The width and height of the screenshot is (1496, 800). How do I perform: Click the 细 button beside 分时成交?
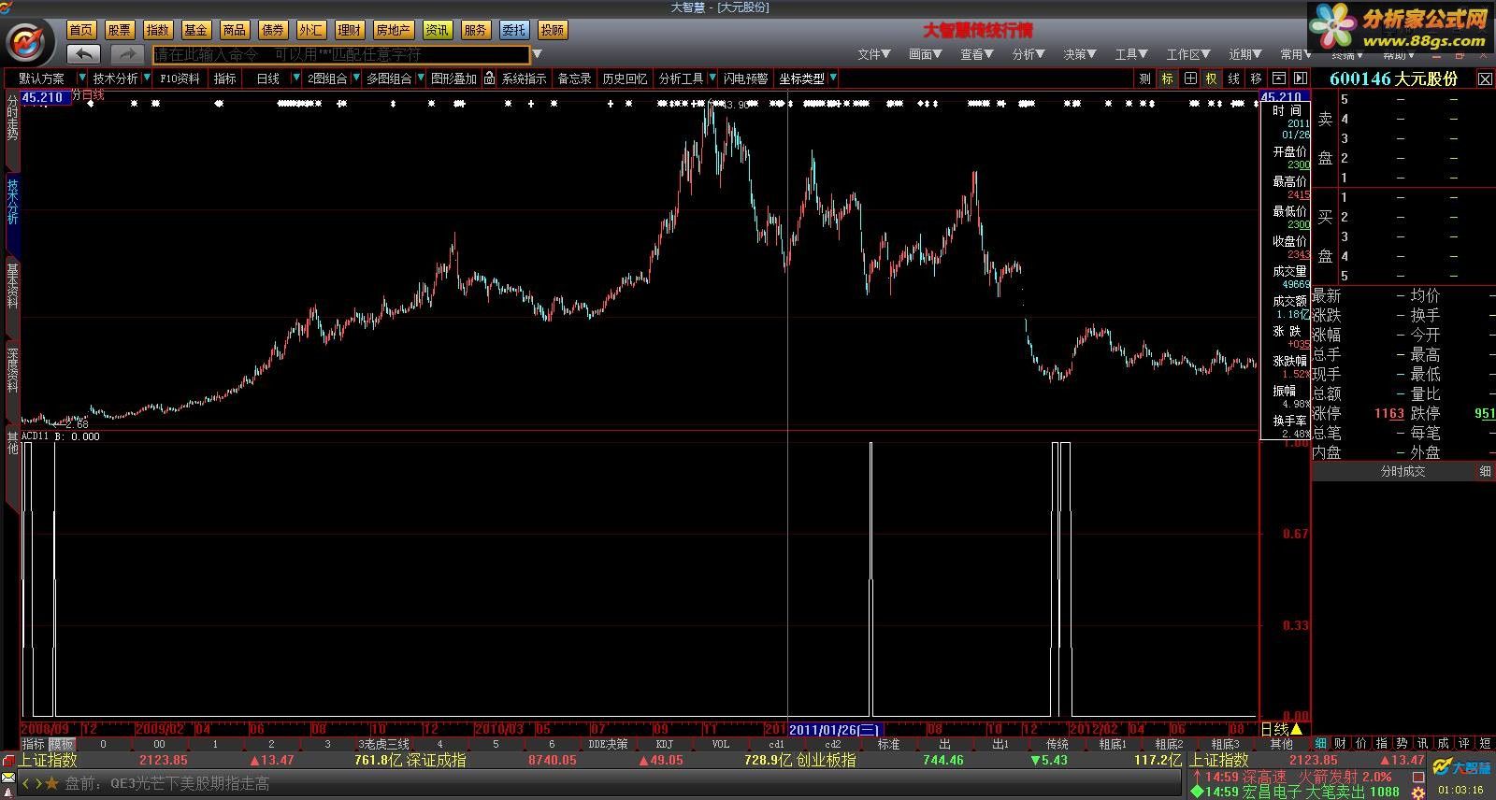pyautogui.click(x=1485, y=472)
